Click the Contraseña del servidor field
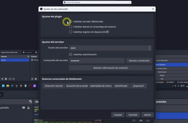 click(x=97, y=61)
